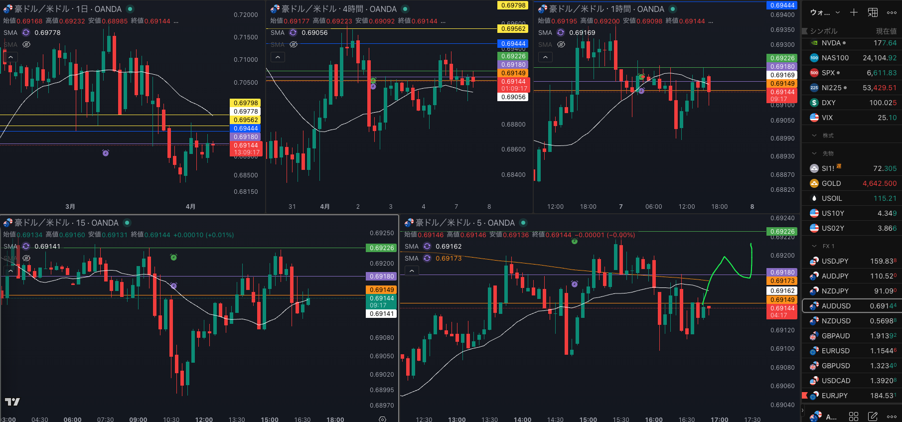
Task: Collapse indicator legend on 5-minute chart
Action: coord(412,271)
